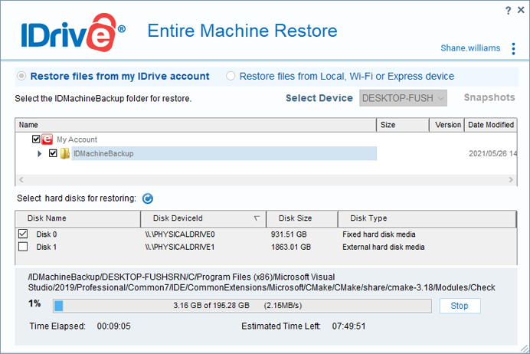Click the \\.\PHYSICALDRIVE1 device id
Viewport: 530px width, 354px height.
[180, 247]
